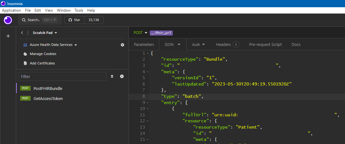Open the Scratch Pad dropdown

click(45, 33)
